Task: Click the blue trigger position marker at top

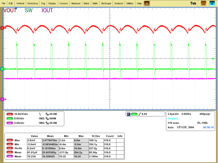Action: (16, 8)
